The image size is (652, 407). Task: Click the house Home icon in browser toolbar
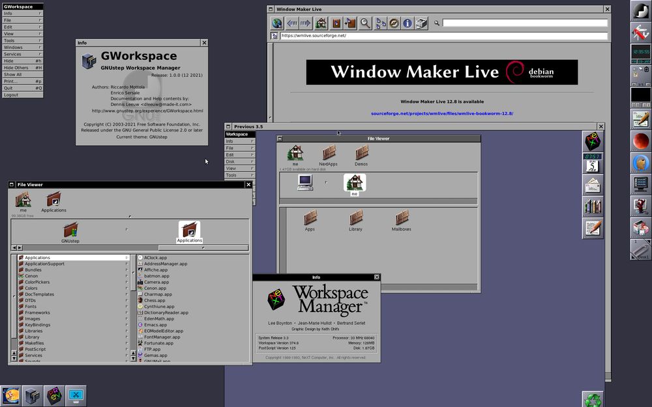pos(321,23)
